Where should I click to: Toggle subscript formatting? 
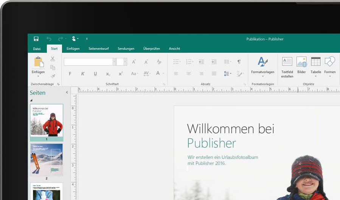108,74
